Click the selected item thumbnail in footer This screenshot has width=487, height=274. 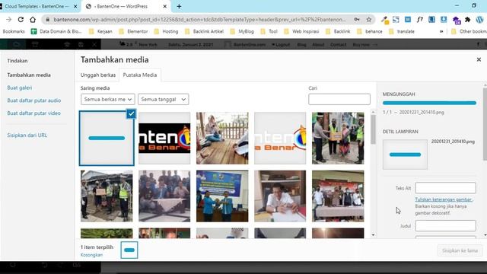coord(129,250)
